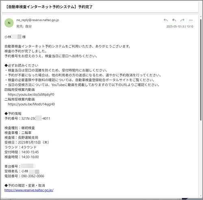Click the green N sender avatar
The height and width of the screenshot is (200, 203).
click(x=9, y=23)
